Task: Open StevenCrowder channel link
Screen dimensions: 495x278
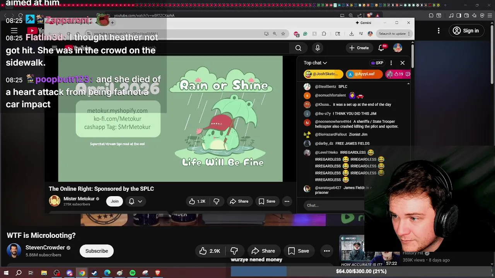Action: [x=45, y=247]
